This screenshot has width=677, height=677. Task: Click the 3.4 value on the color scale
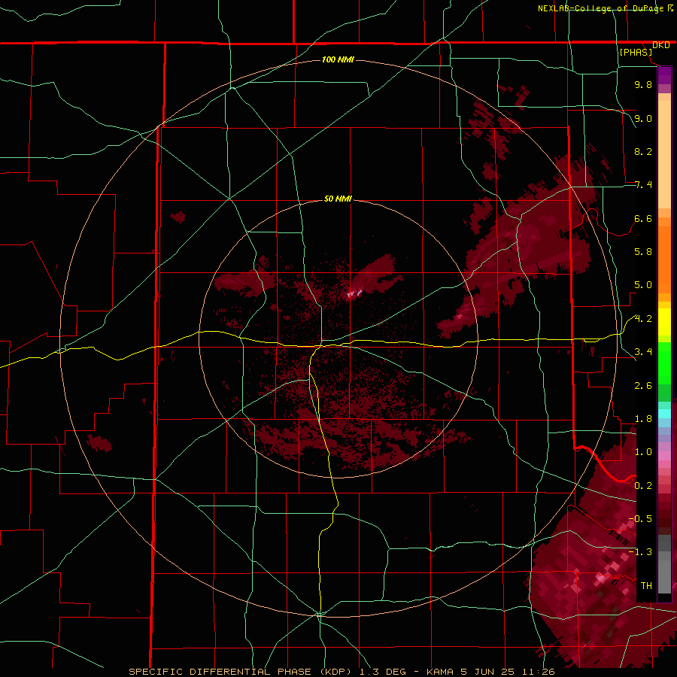click(x=643, y=352)
